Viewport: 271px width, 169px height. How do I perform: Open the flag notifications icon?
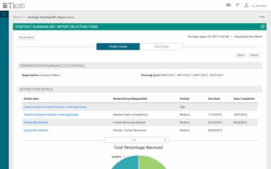point(237,5)
